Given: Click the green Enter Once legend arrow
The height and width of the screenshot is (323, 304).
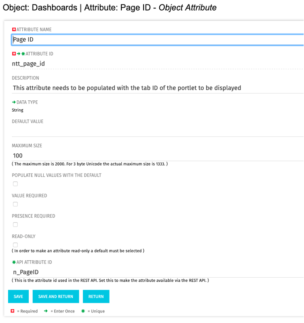Looking at the screenshot, I should [46, 311].
